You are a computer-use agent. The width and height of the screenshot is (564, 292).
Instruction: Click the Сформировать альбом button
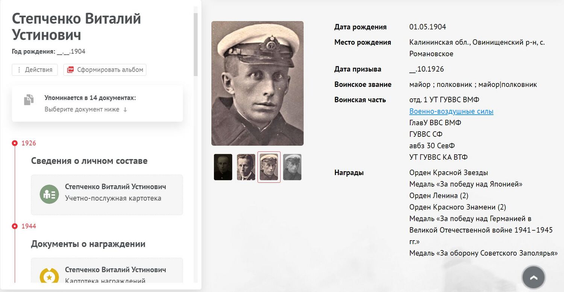[x=105, y=70]
